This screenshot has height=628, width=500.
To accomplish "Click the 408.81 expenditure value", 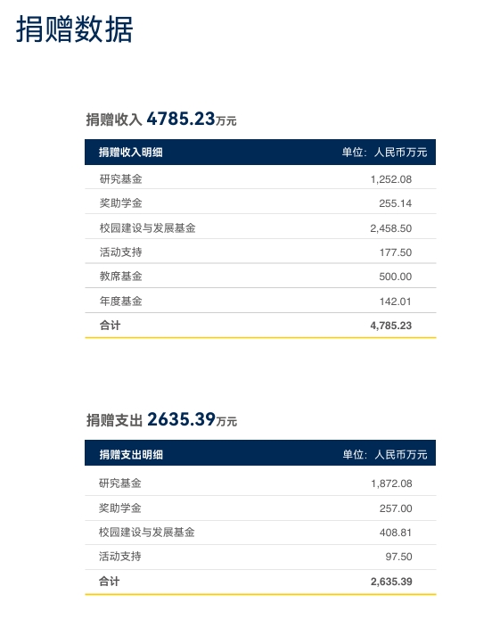I will point(396,533).
